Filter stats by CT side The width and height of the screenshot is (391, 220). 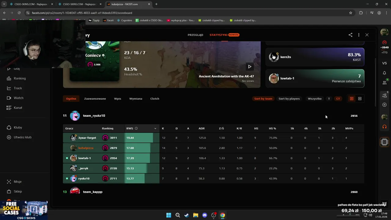[338, 99]
